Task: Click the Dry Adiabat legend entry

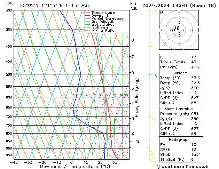Action: (102, 22)
